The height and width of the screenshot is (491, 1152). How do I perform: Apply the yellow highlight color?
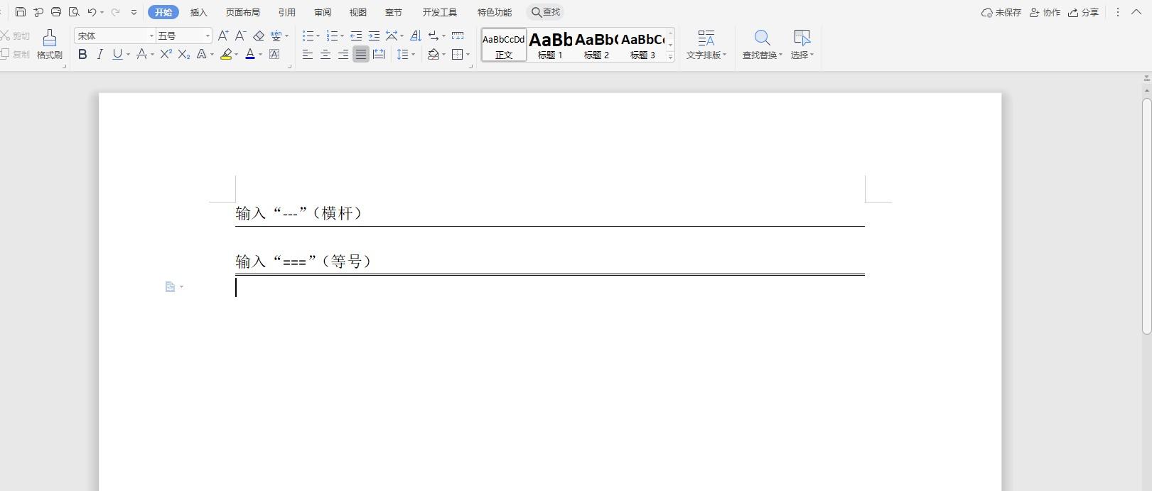coord(226,54)
